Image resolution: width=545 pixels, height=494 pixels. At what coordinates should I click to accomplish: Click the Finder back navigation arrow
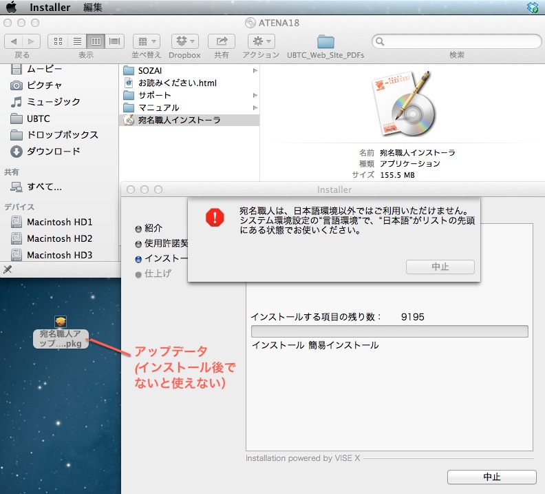(14, 41)
